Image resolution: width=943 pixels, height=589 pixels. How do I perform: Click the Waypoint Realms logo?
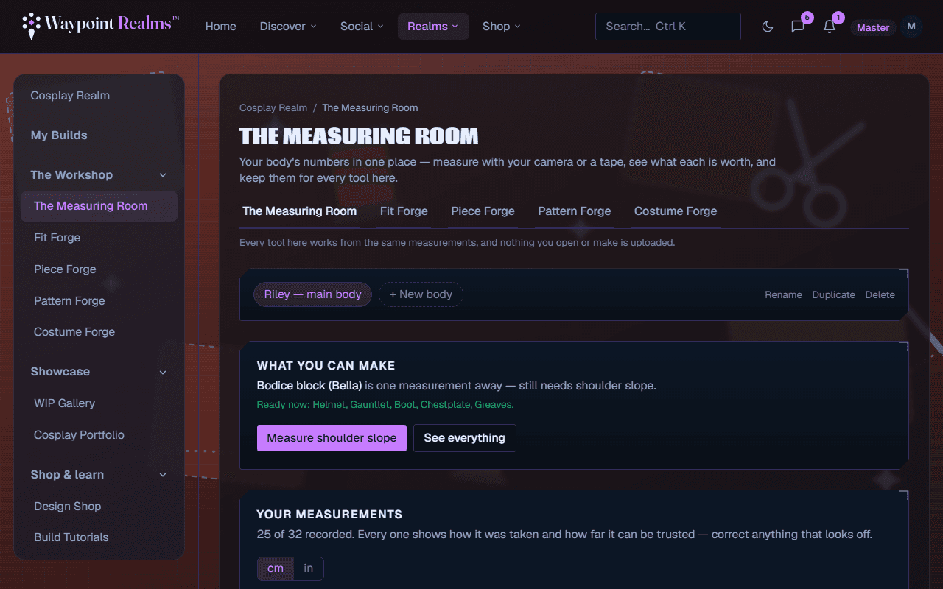click(x=100, y=26)
